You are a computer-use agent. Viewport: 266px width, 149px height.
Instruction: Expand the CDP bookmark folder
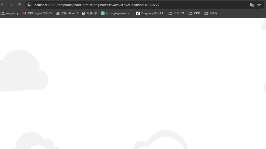tap(194, 13)
